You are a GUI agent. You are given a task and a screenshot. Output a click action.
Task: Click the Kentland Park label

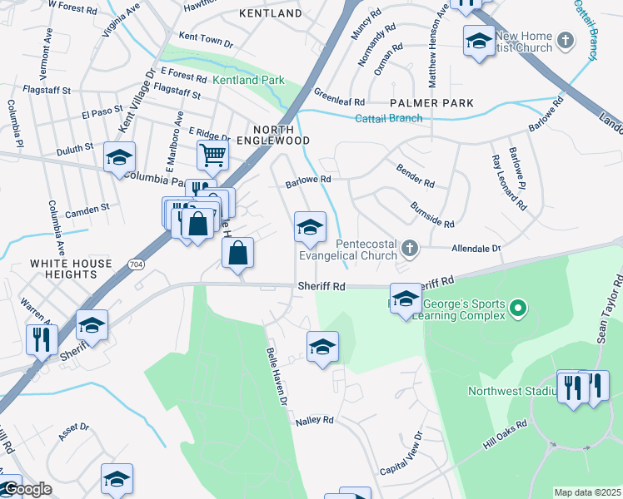[248, 80]
